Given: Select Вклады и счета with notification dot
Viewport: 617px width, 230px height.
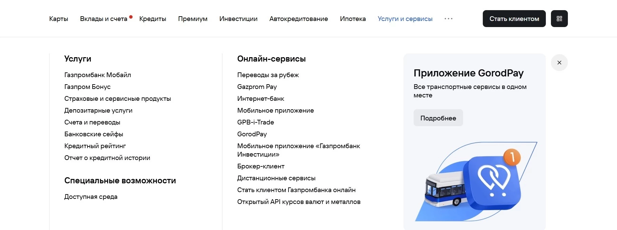Looking at the screenshot, I should coord(103,19).
